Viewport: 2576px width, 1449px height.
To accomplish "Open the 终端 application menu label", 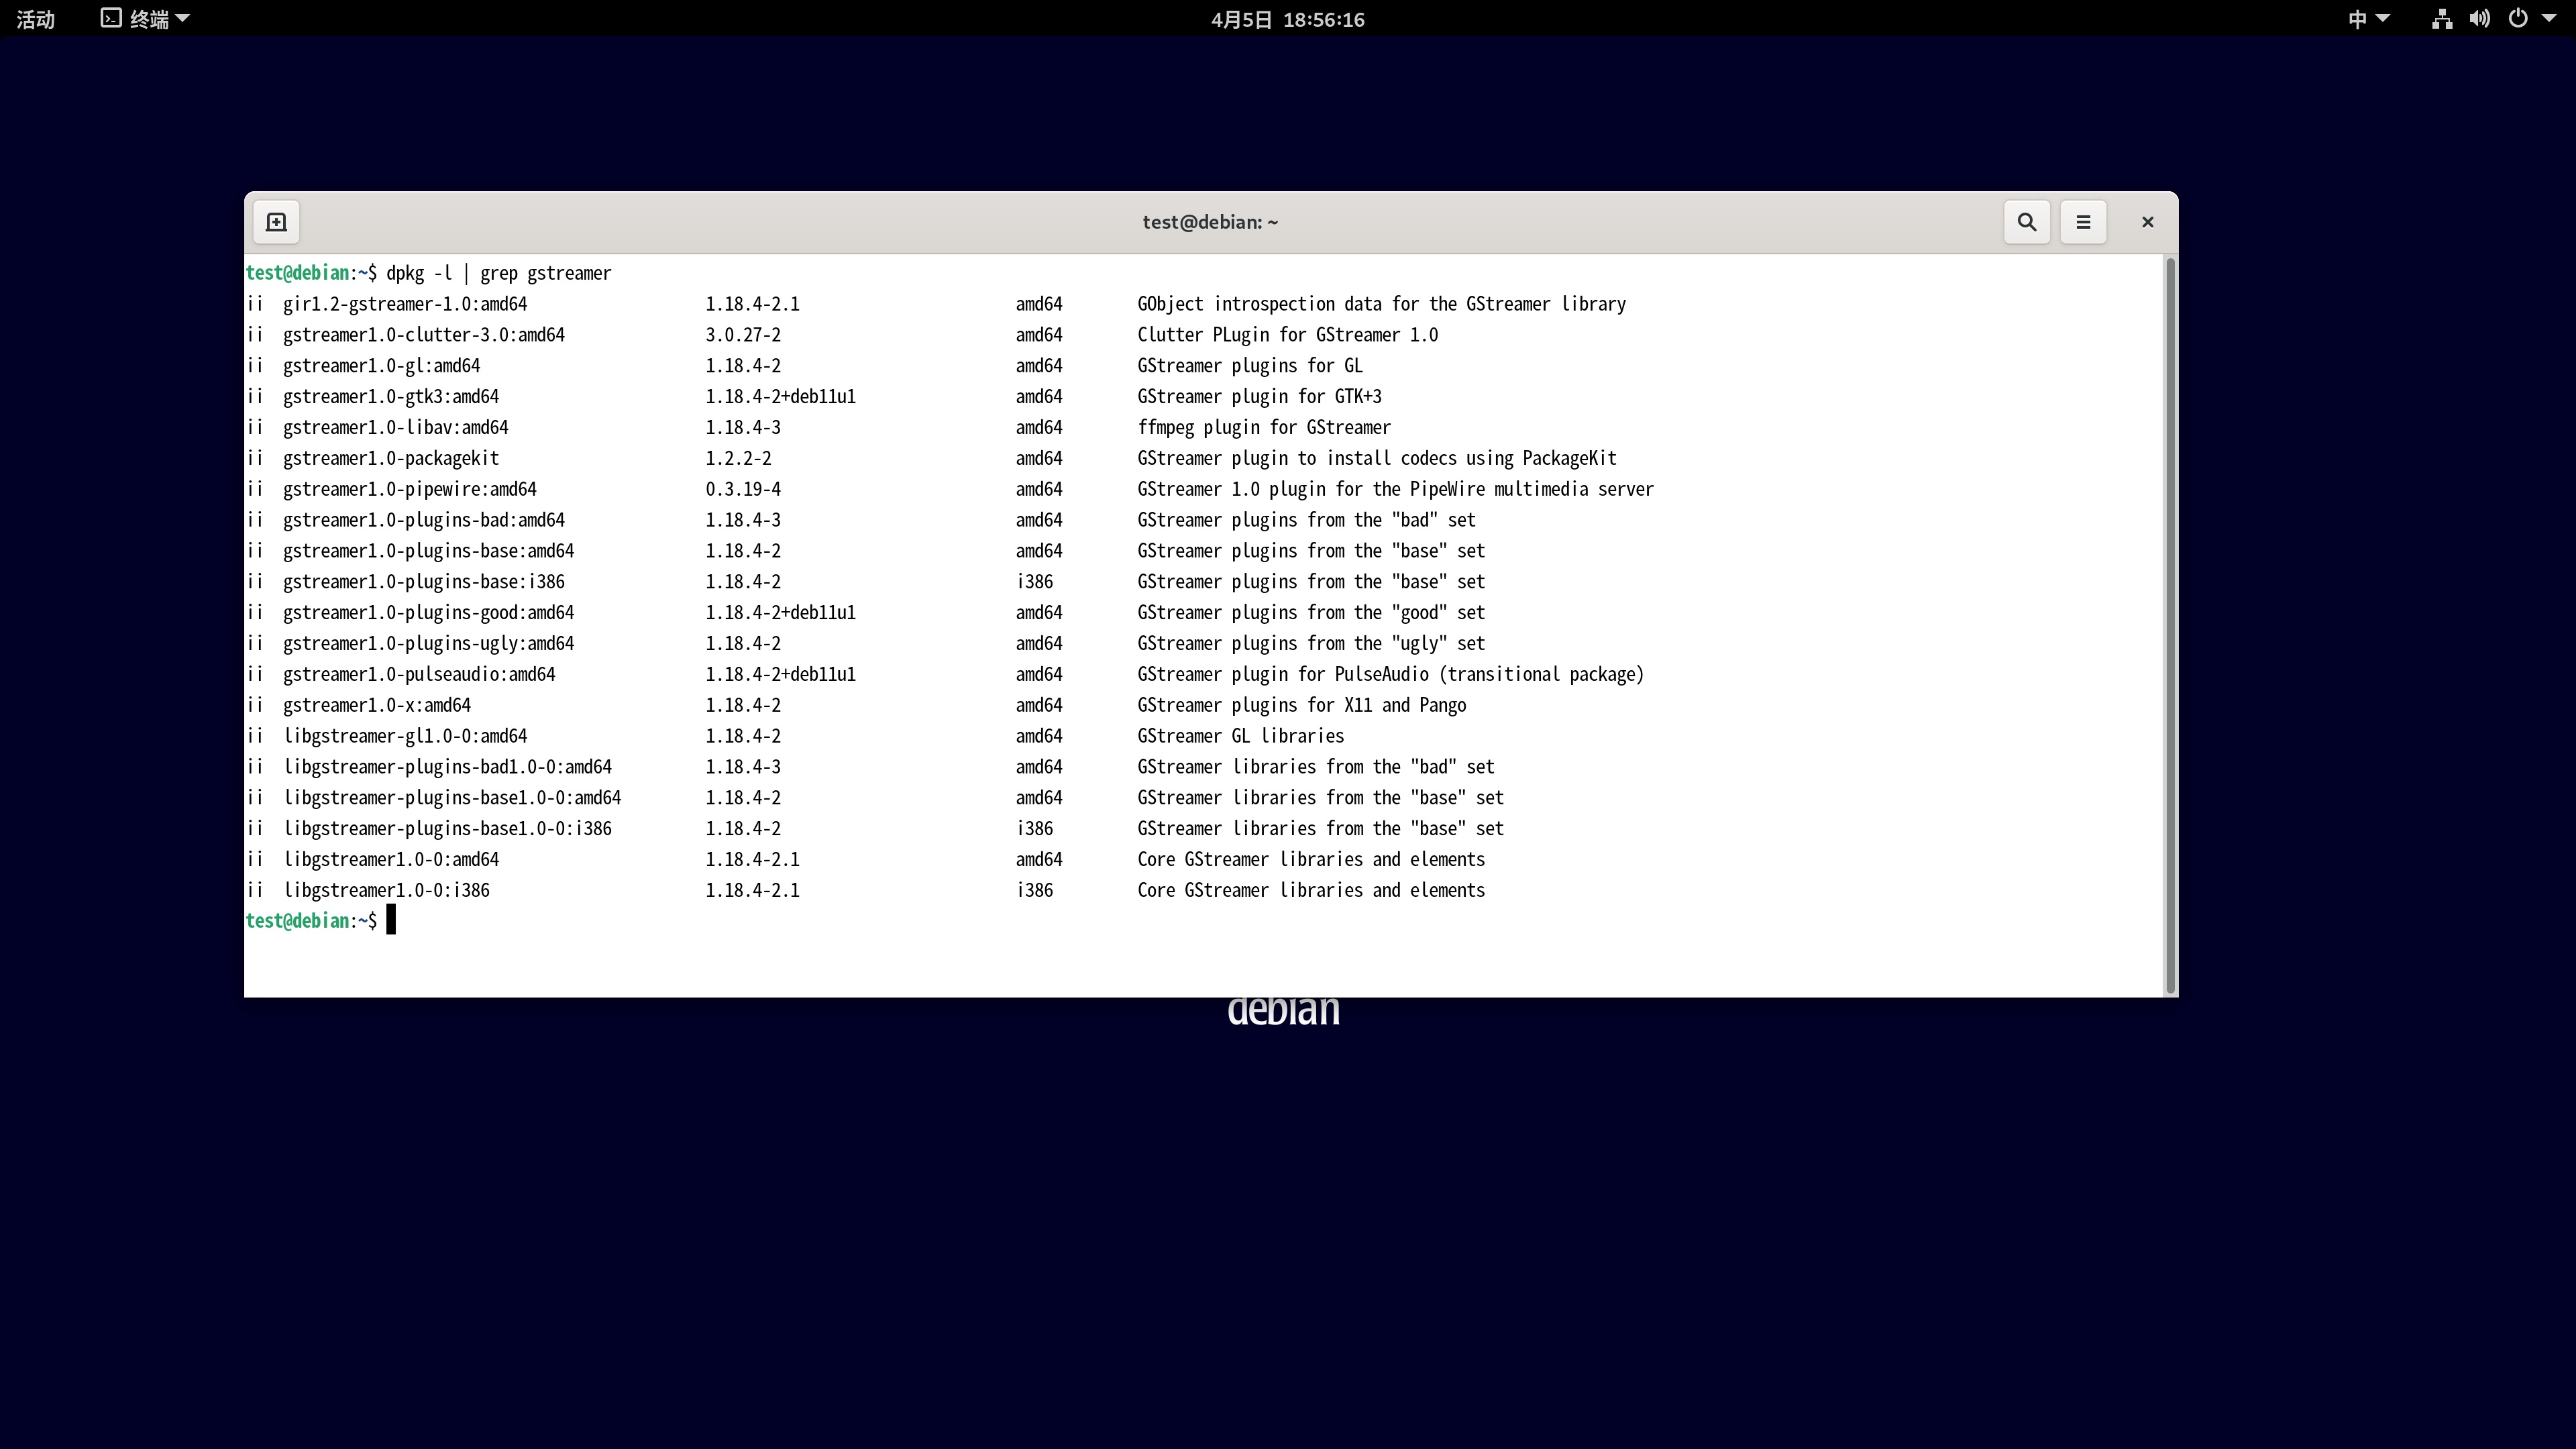I will tap(149, 19).
